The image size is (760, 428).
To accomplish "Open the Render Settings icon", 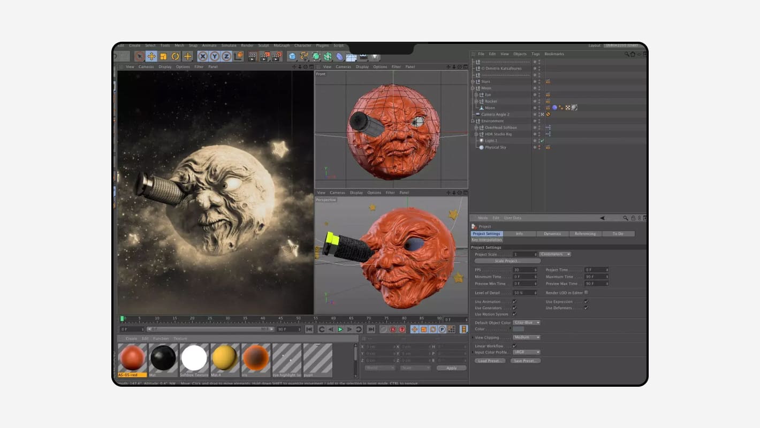I will pyautogui.click(x=276, y=56).
